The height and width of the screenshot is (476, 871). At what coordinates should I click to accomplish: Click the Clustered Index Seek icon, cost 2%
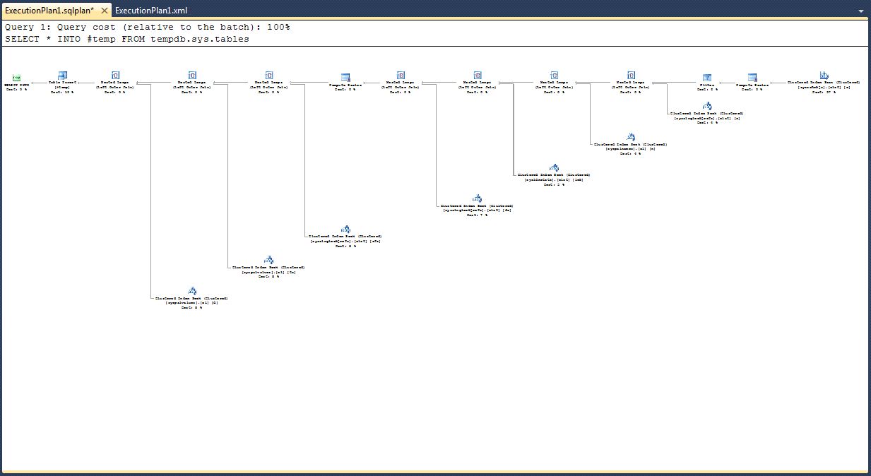pyautogui.click(x=554, y=168)
